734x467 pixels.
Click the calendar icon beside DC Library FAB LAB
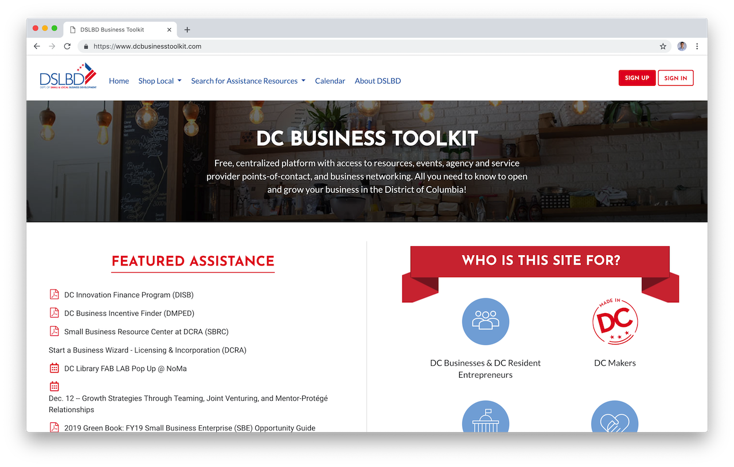[x=54, y=367]
